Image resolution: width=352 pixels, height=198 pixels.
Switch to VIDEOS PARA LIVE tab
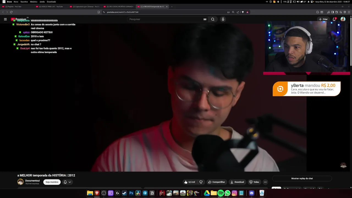point(51,7)
